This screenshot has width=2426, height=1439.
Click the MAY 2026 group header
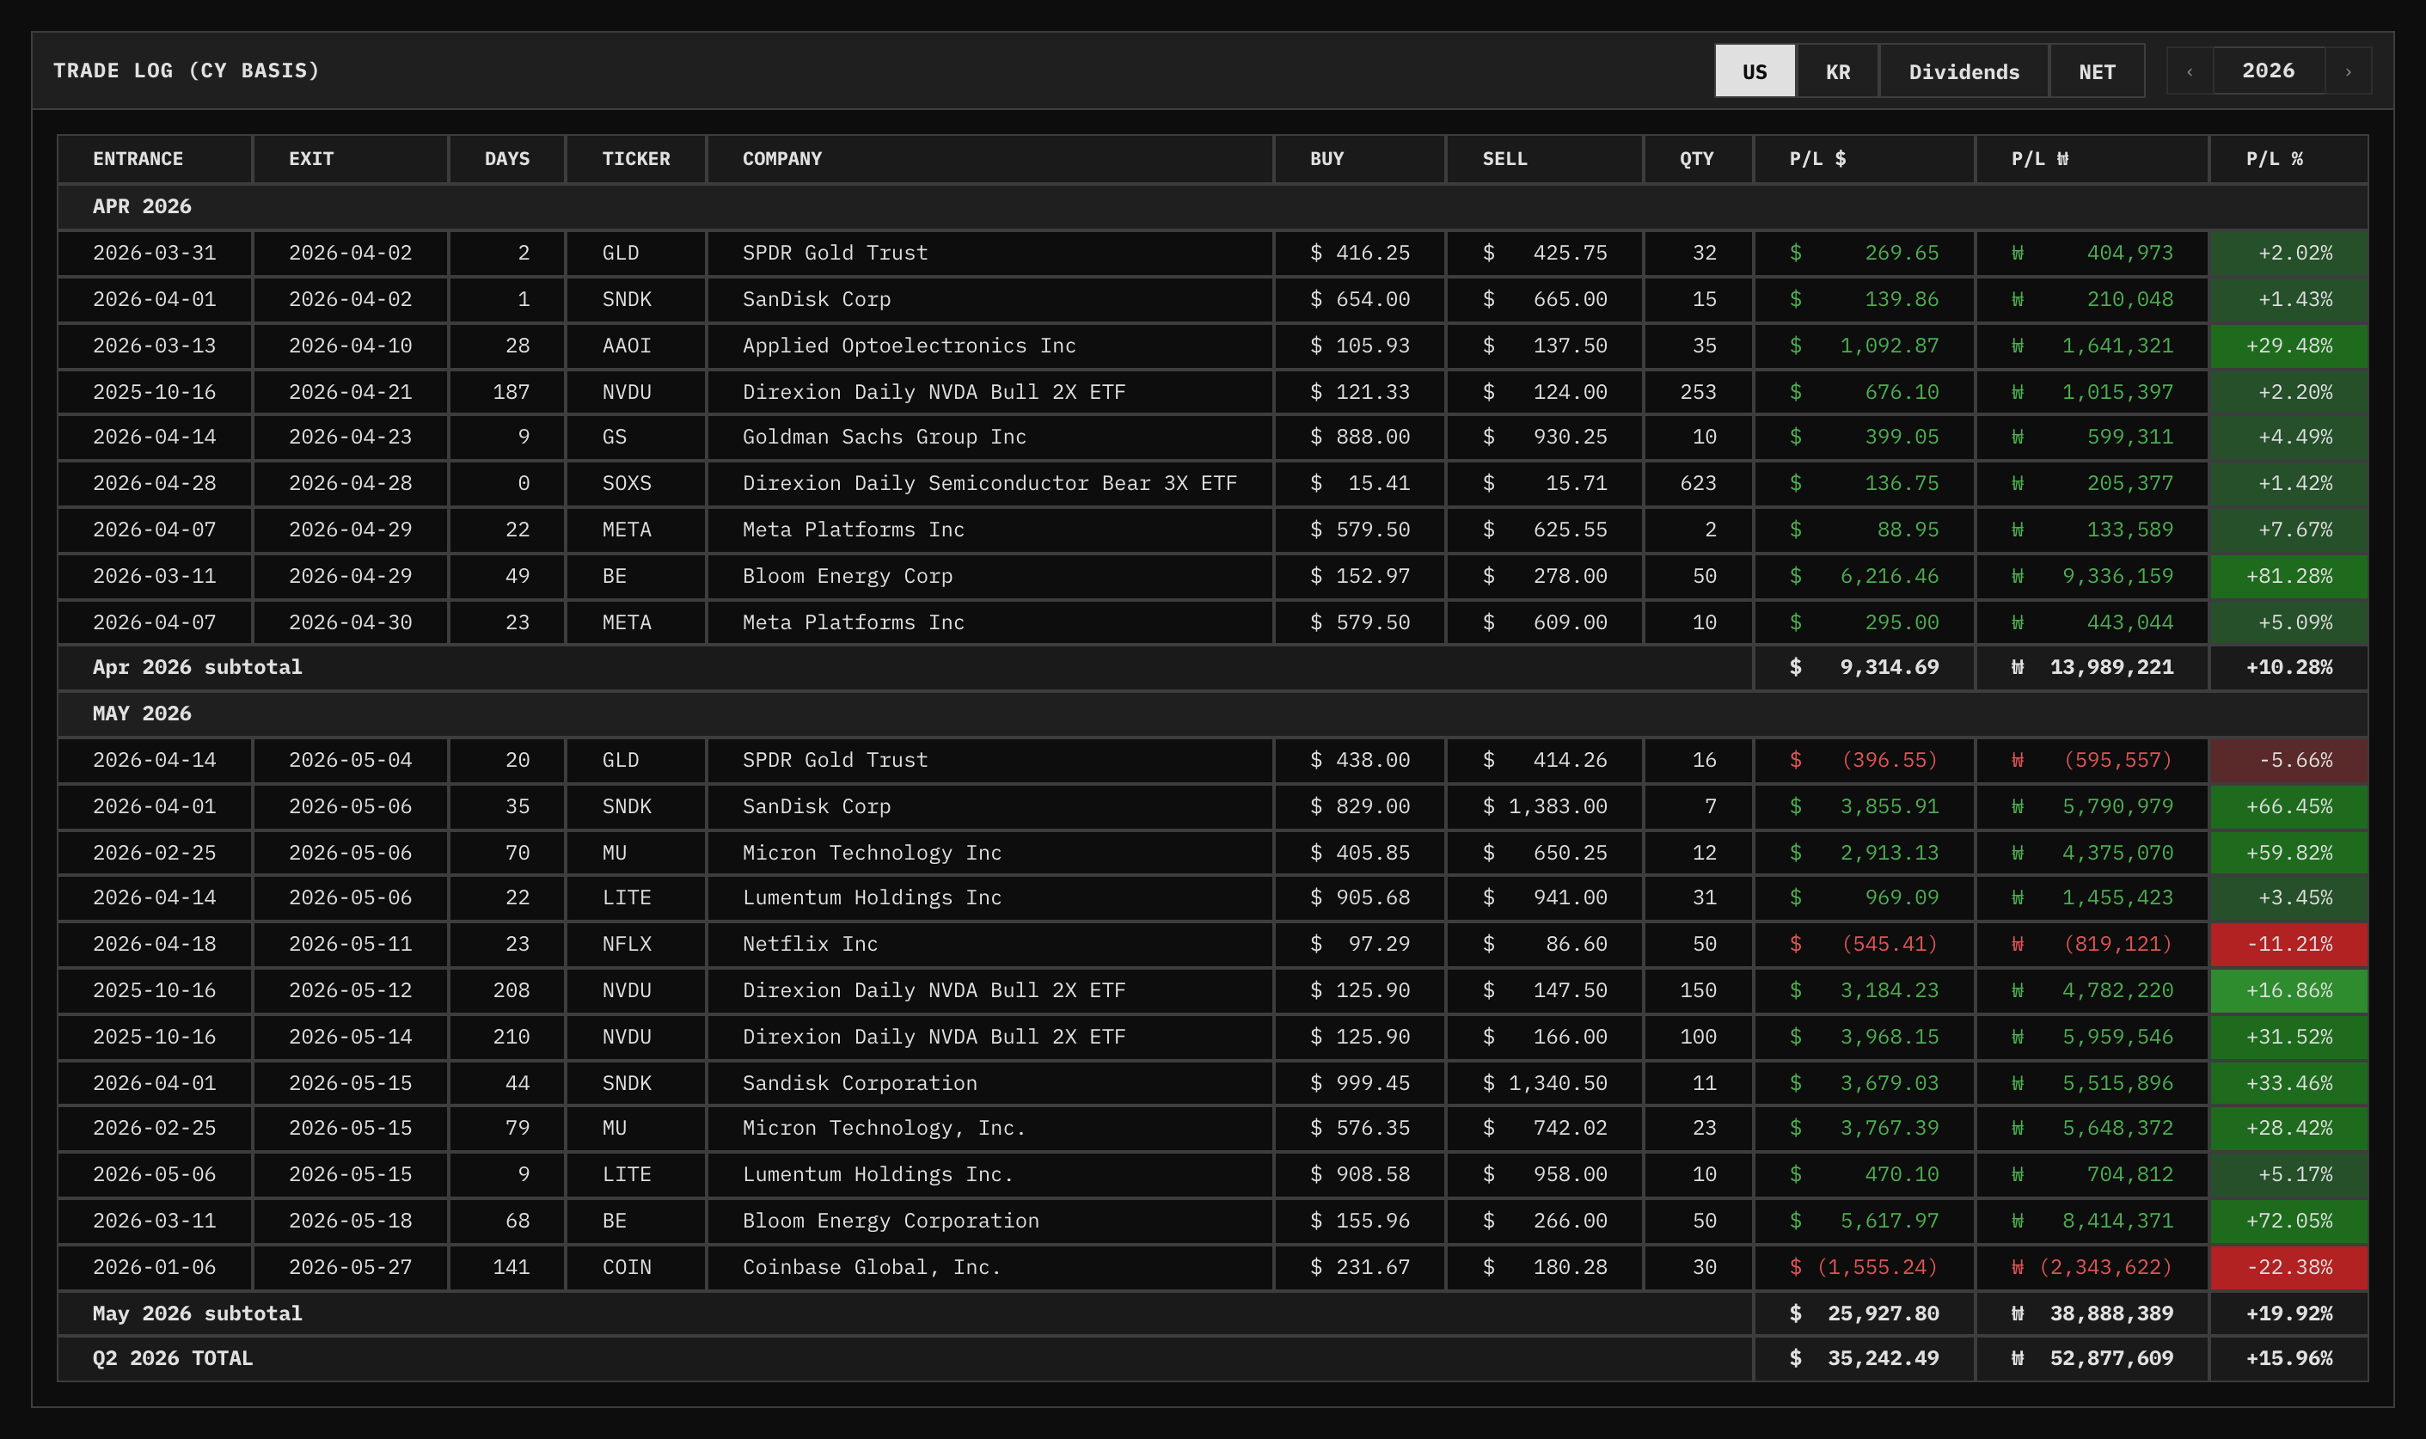pyautogui.click(x=1212, y=713)
